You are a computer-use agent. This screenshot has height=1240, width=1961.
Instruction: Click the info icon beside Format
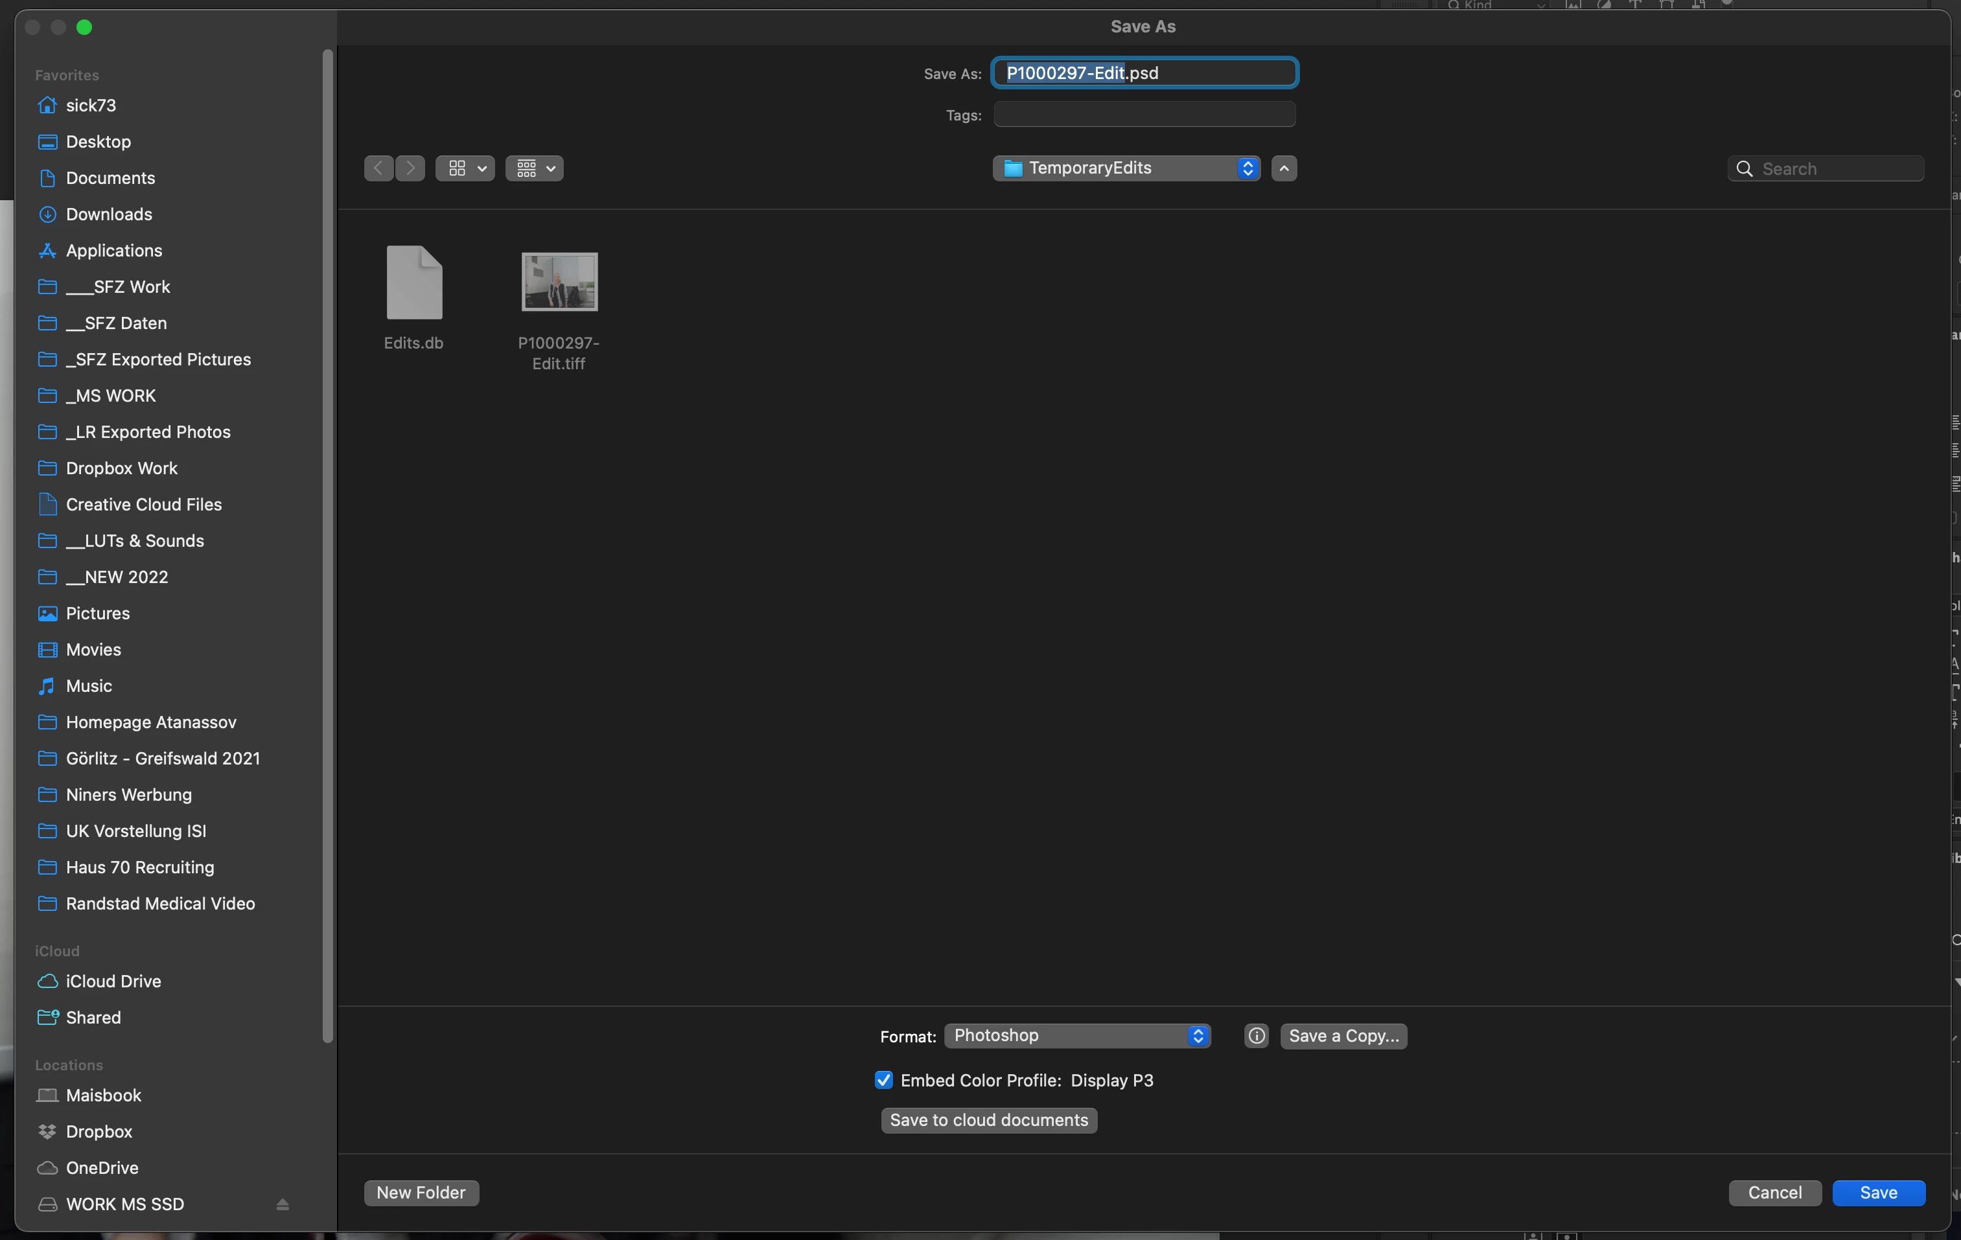(1256, 1036)
